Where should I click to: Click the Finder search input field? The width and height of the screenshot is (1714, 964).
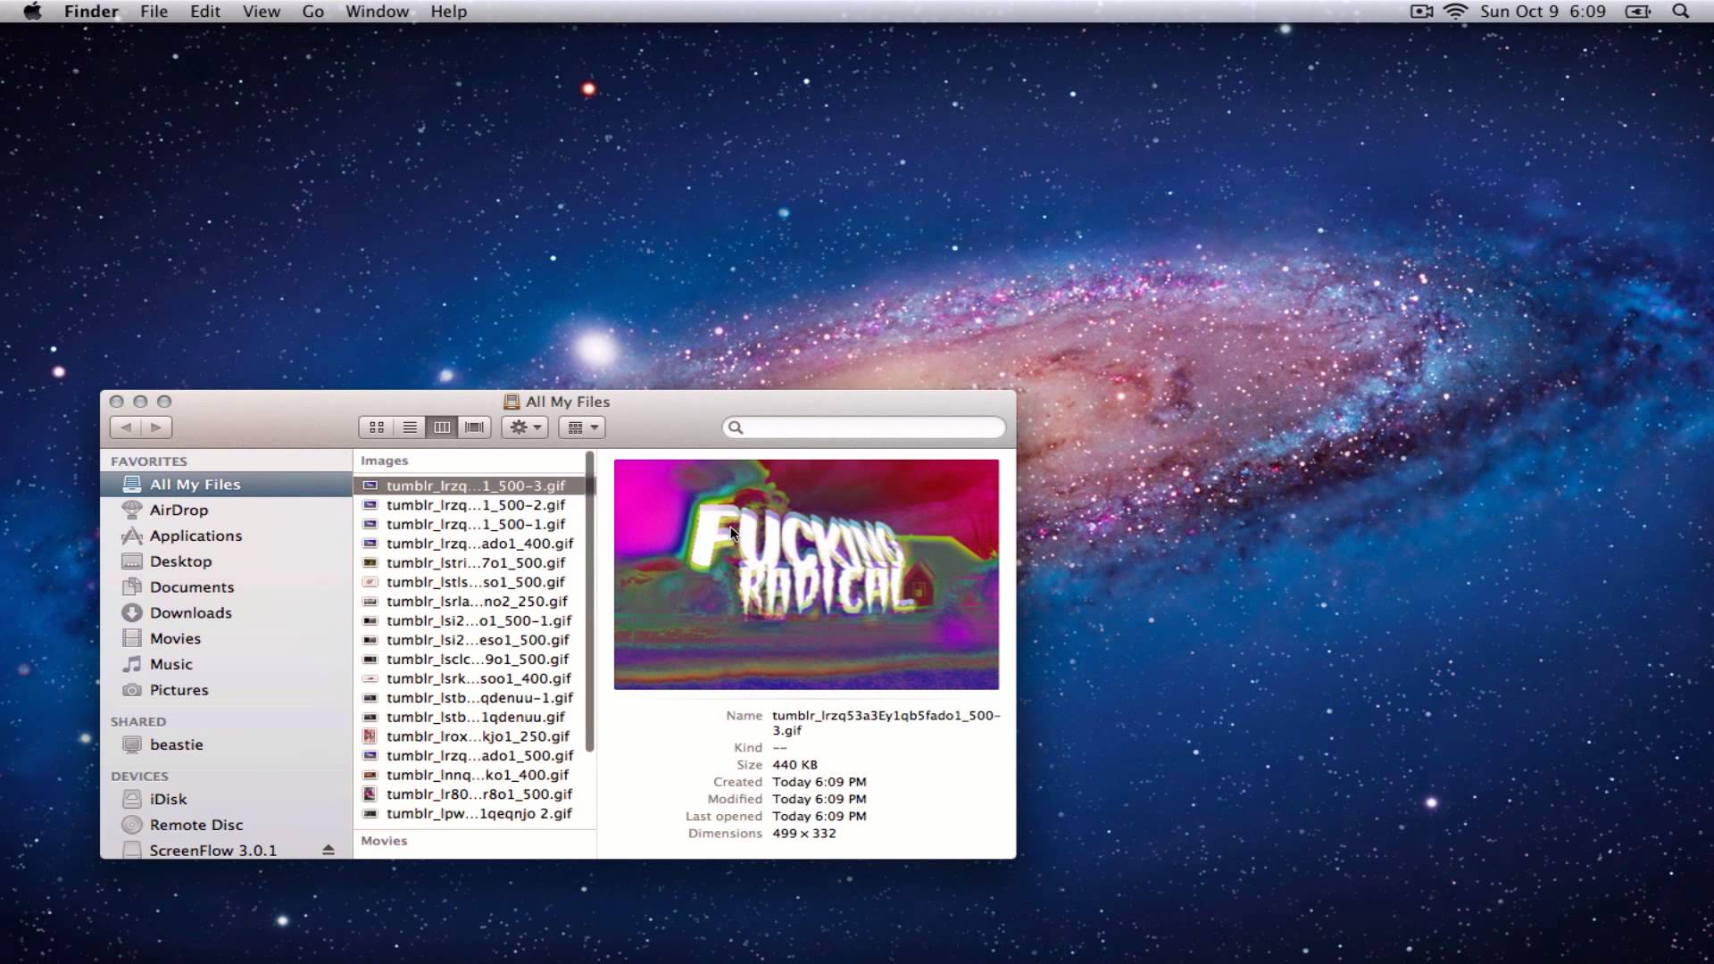click(865, 426)
